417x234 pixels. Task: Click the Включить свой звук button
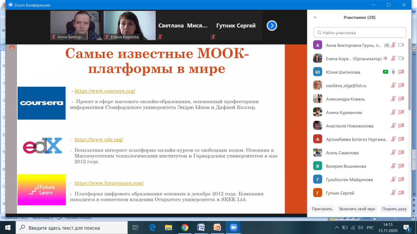coord(357,209)
